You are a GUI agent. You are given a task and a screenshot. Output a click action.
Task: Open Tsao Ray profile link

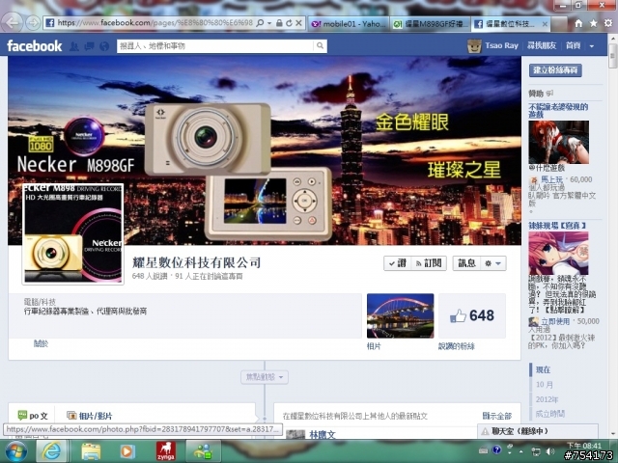pyautogui.click(x=501, y=45)
